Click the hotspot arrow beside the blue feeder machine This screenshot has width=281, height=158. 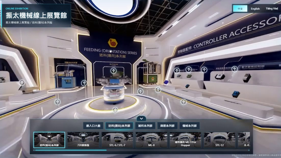click(x=84, y=83)
